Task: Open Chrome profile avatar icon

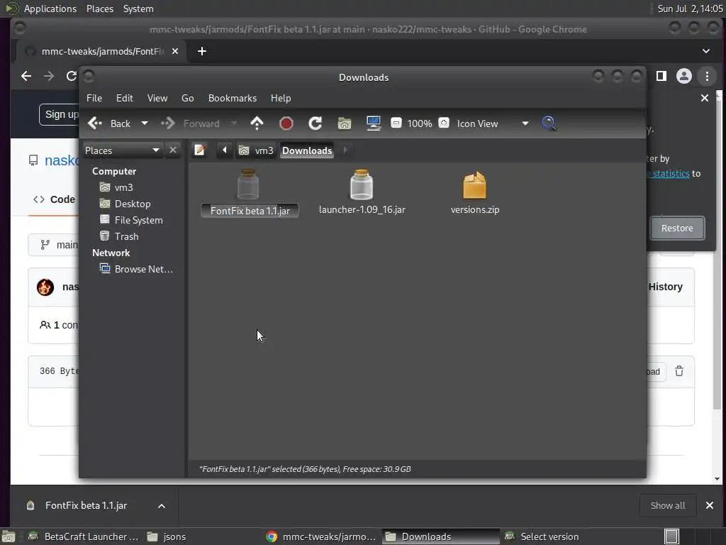Action: [684, 76]
